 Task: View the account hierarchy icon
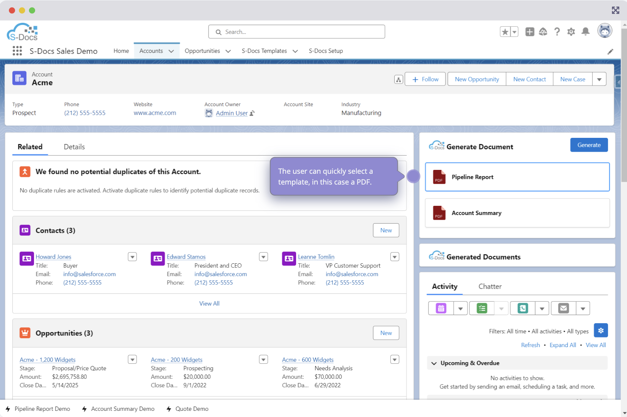pos(398,80)
